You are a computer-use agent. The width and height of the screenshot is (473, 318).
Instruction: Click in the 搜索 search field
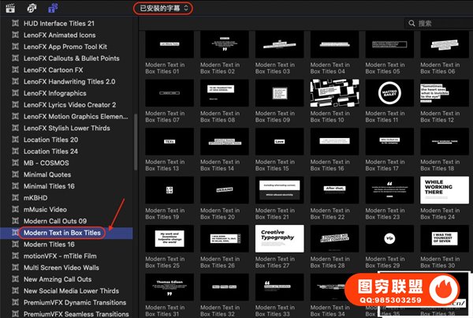click(x=441, y=24)
